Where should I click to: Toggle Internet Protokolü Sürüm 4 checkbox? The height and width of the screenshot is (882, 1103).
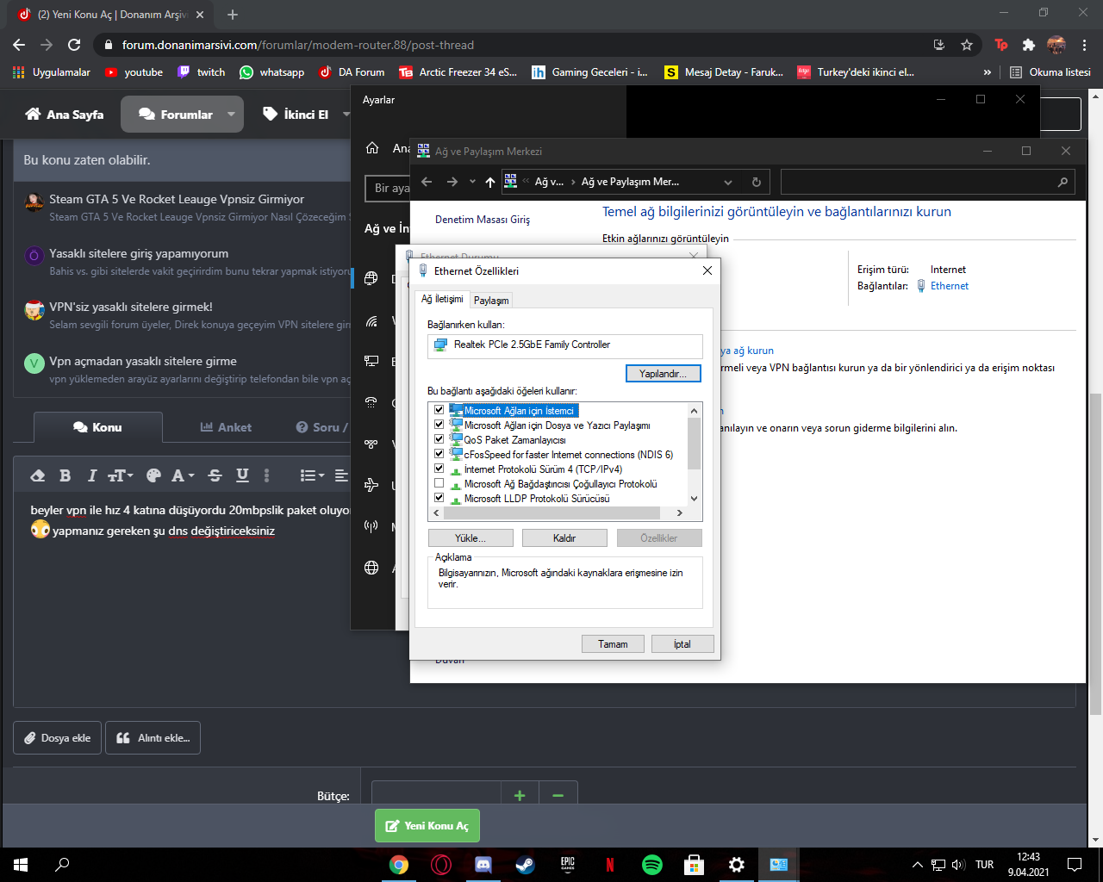439,469
